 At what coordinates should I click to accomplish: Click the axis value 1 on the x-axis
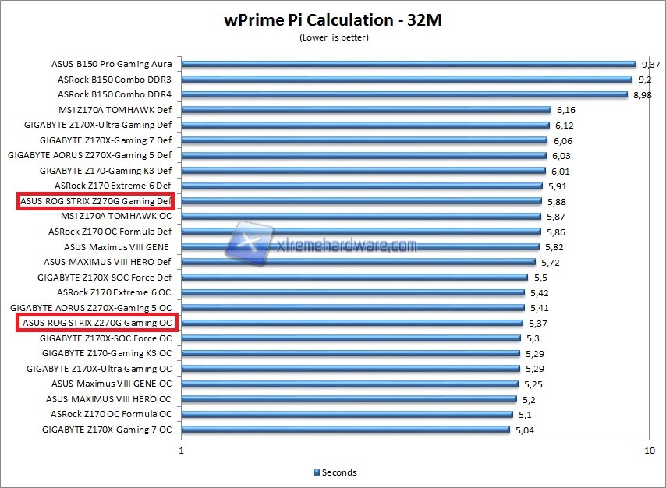(x=180, y=450)
